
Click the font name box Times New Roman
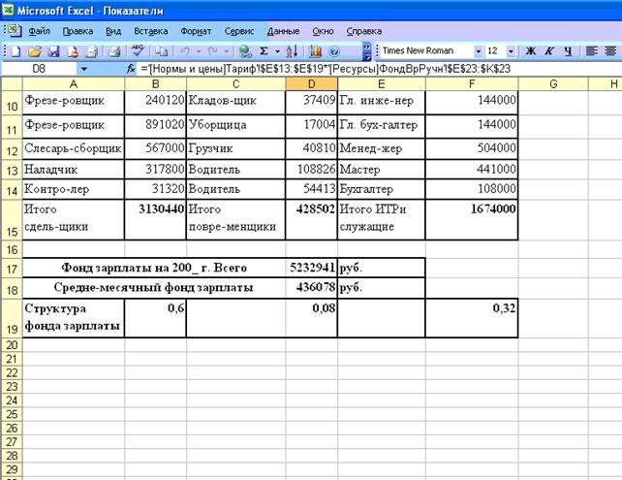tap(426, 50)
